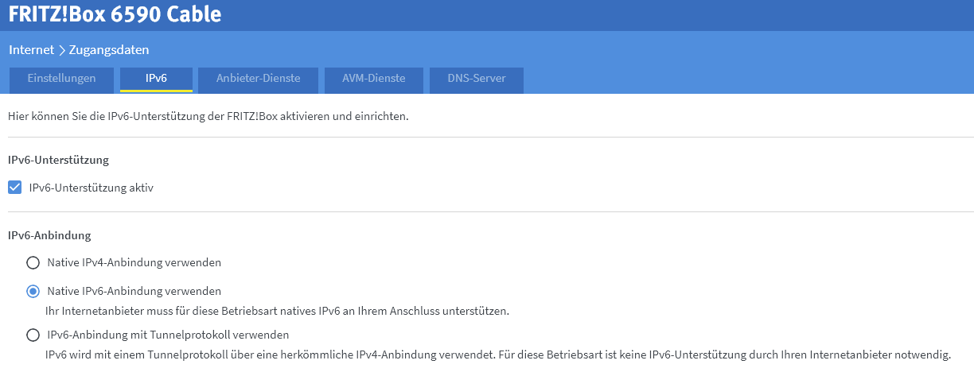Click the IPv6-Anbindung section heading

pos(49,235)
